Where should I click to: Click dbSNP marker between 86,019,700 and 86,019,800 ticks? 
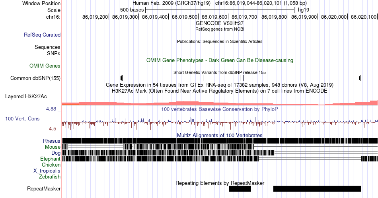point(276,78)
